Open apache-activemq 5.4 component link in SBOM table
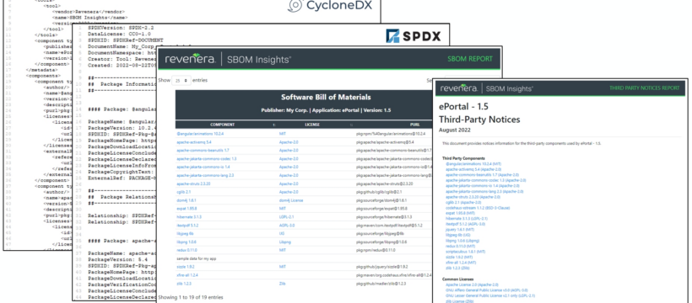This screenshot has width=692, height=303. click(194, 142)
